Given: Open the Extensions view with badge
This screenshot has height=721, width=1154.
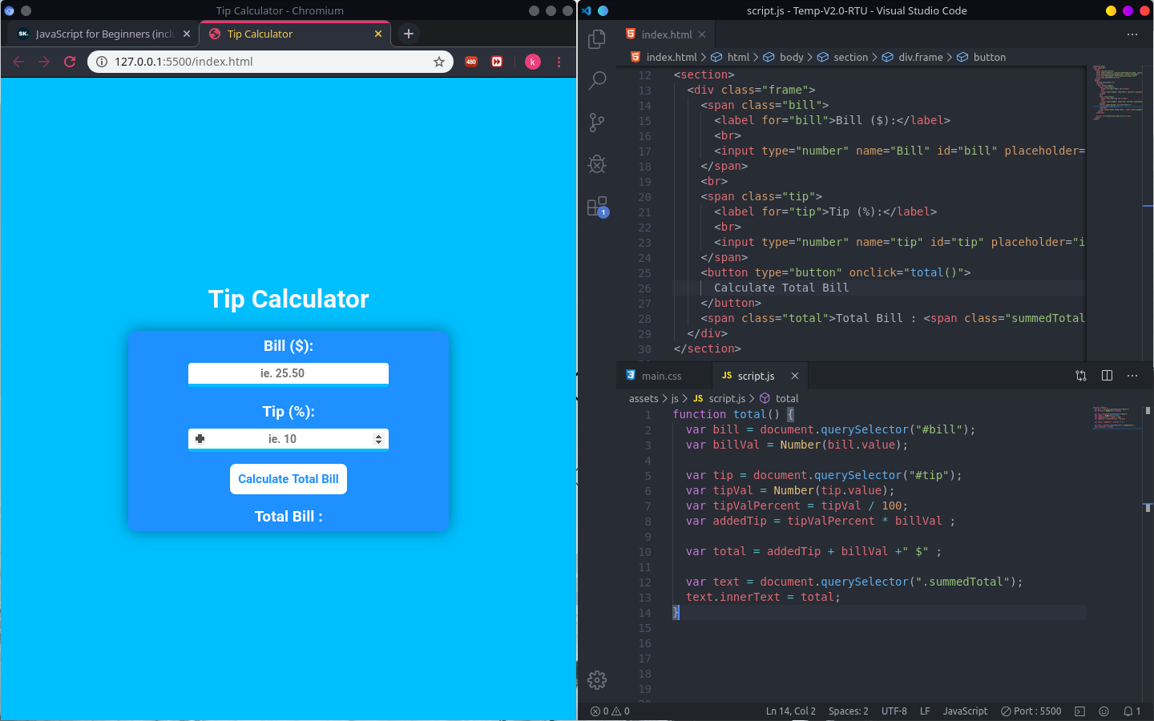Looking at the screenshot, I should tap(597, 207).
